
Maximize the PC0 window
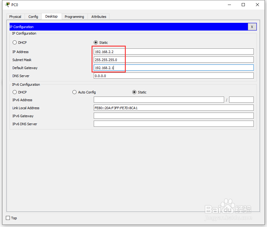click(x=243, y=5)
